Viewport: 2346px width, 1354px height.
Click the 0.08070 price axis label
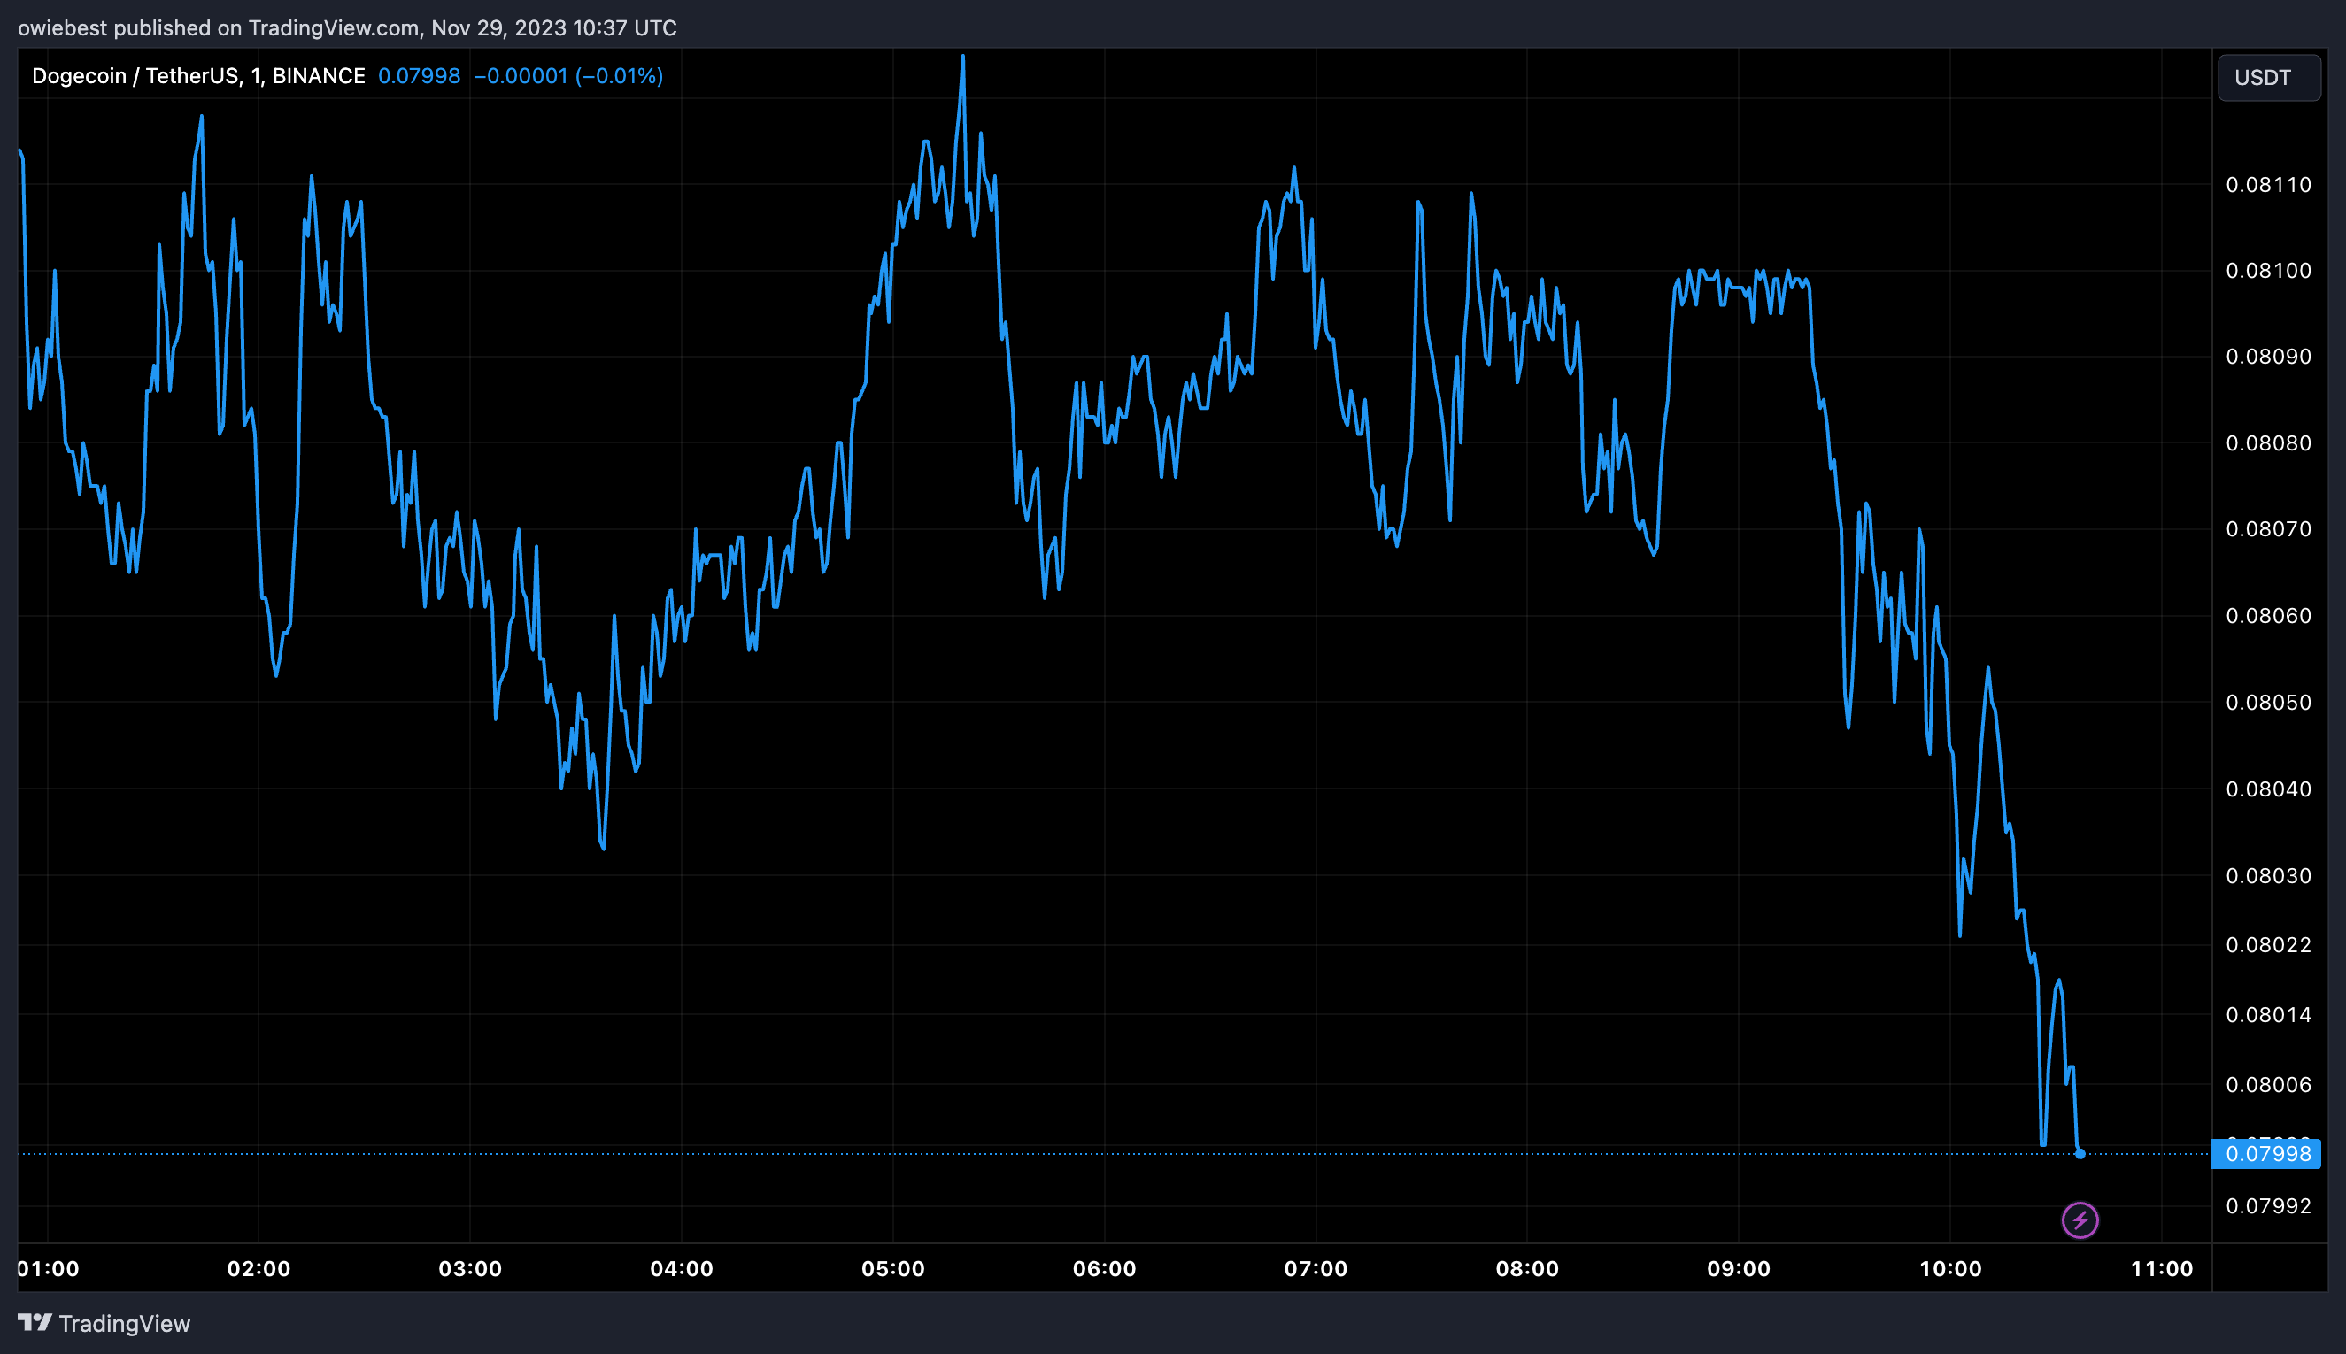click(2268, 529)
